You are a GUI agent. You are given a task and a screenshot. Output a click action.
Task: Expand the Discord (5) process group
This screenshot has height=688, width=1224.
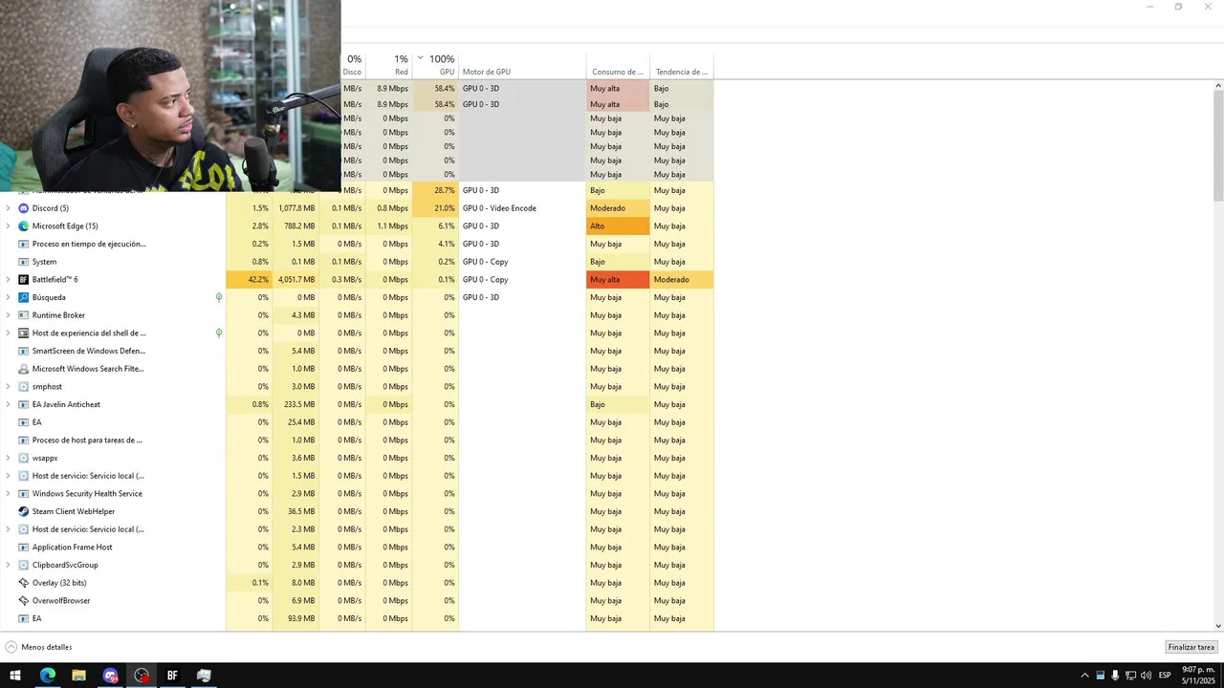click(9, 208)
